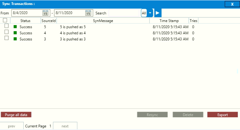Sort by the SynMessage column header
This screenshot has width=240, height=130.
point(103,21)
